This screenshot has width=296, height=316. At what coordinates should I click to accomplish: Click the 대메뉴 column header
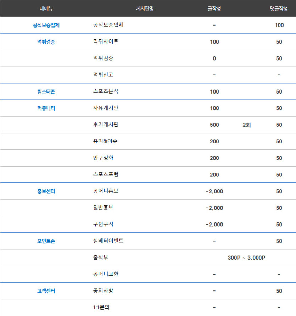coord(46,9)
